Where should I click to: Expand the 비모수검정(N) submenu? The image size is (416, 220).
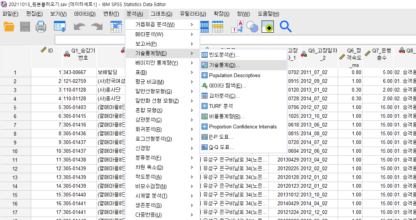(162, 186)
